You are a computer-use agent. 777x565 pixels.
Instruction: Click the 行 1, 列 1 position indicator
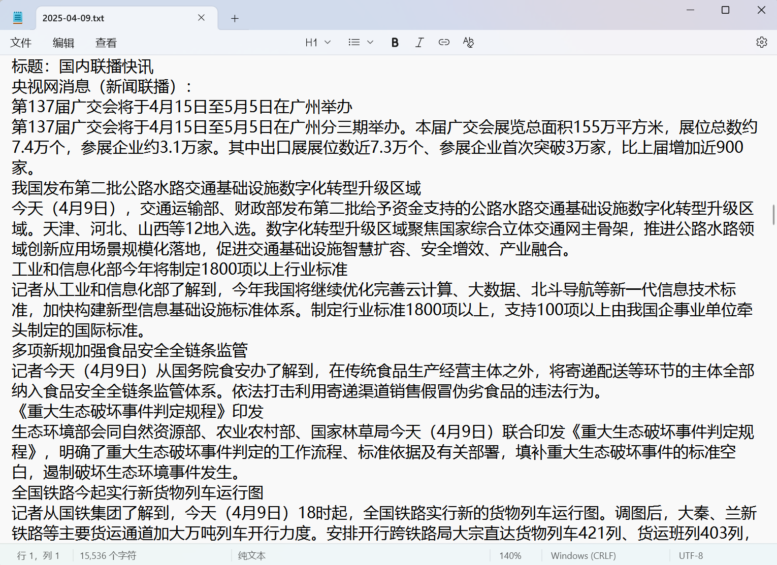(x=39, y=556)
